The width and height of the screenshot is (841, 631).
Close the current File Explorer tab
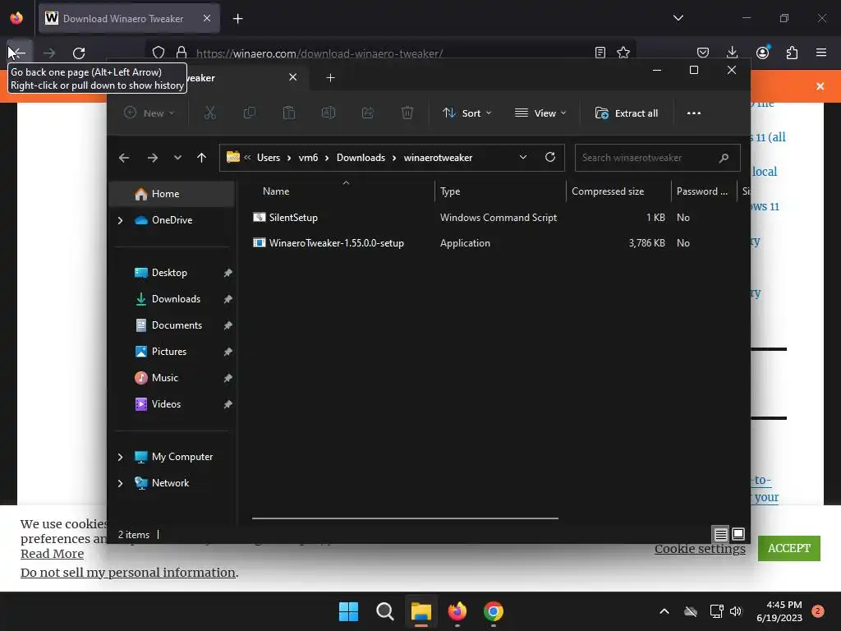coord(293,77)
